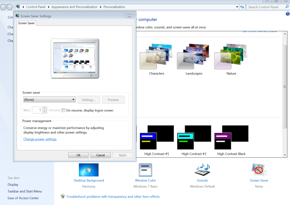The height and width of the screenshot is (205, 290).
Task: Click the Change power settings link
Action: click(40, 139)
